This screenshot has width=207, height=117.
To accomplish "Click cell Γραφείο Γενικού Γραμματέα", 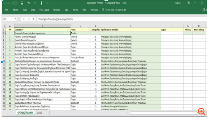I will pos(42,40).
